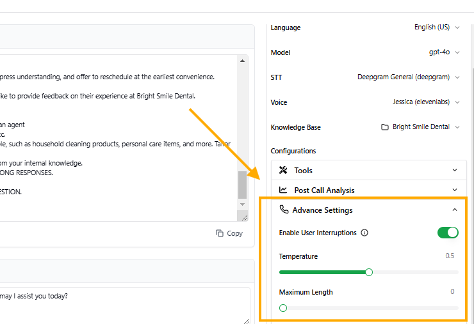Click the Tools wrench icon
474x324 pixels.
pyautogui.click(x=283, y=170)
